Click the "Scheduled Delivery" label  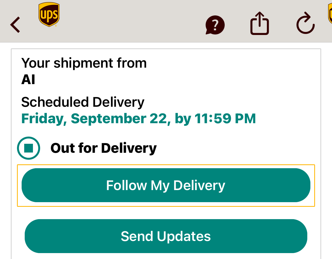pyautogui.click(x=83, y=102)
